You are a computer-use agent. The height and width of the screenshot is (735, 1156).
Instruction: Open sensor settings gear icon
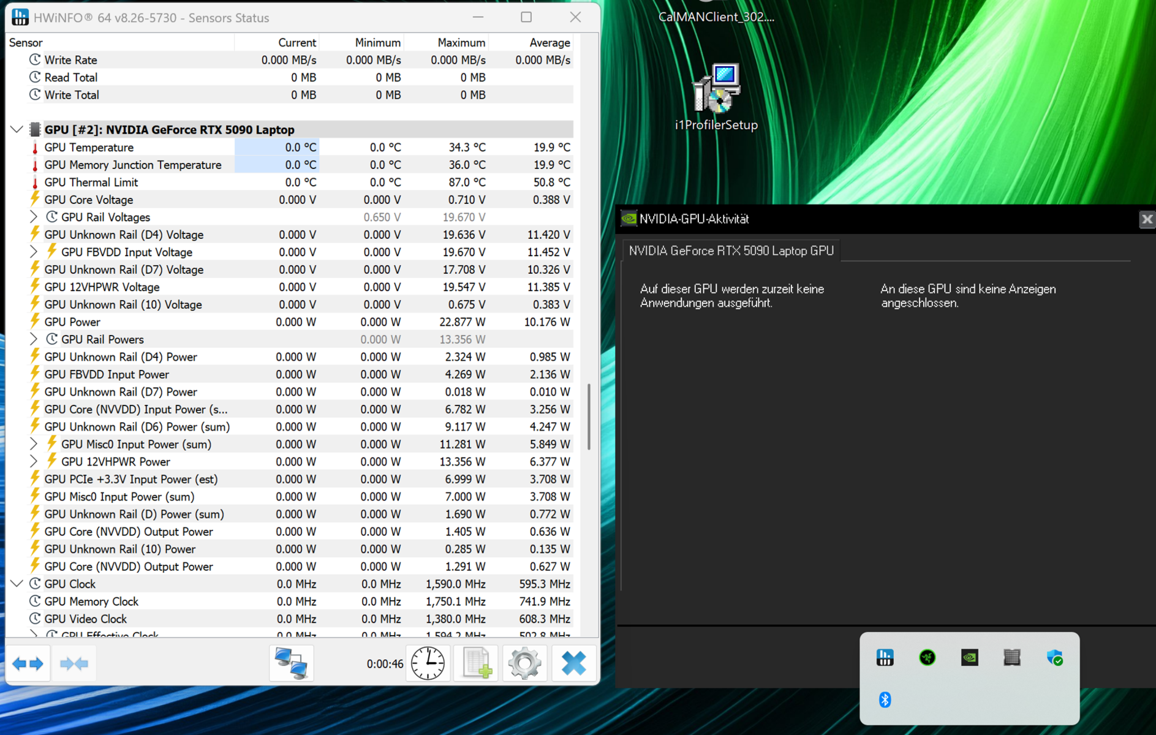click(524, 663)
